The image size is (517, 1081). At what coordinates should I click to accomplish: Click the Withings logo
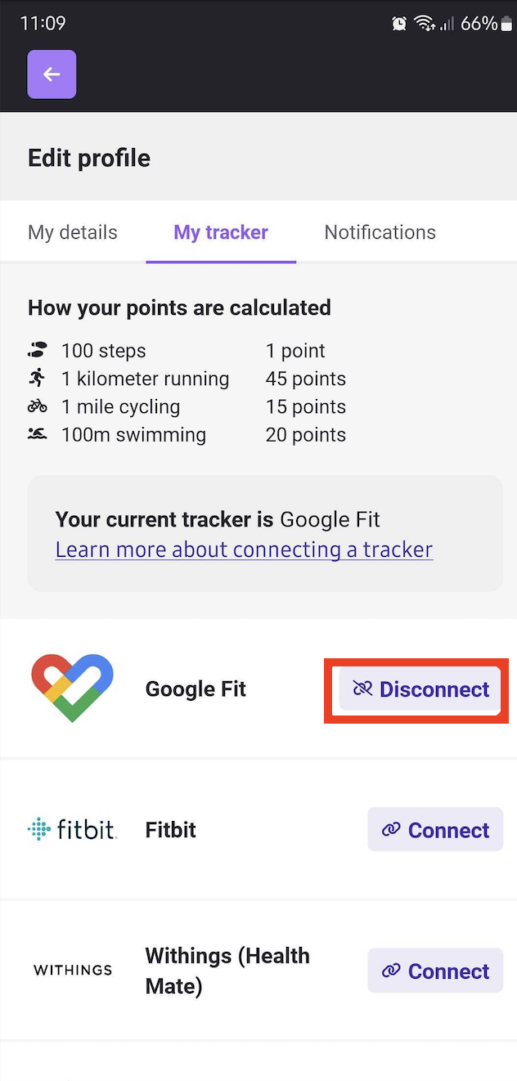[x=73, y=970]
